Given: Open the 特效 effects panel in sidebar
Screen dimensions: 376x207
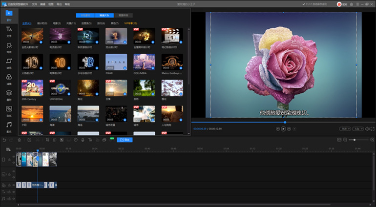Looking at the screenshot, I should [9, 47].
